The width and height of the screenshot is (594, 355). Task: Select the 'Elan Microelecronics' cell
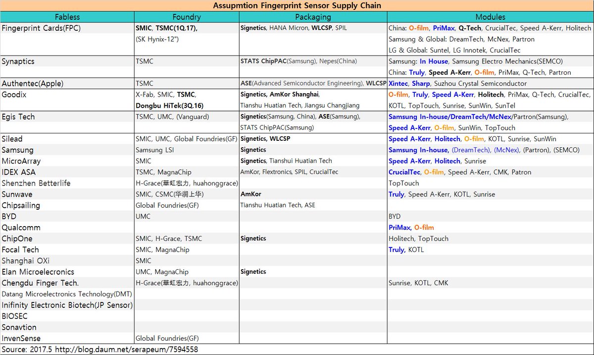(x=38, y=272)
